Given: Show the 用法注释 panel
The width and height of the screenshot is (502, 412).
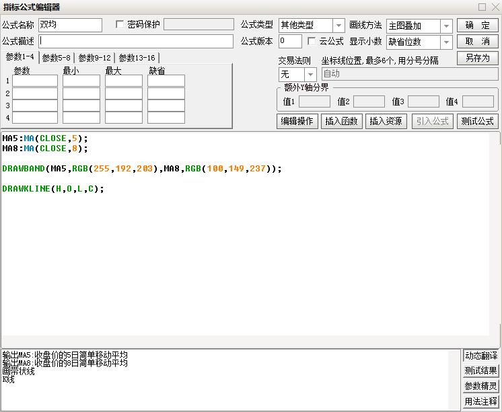Looking at the screenshot, I should 481,401.
